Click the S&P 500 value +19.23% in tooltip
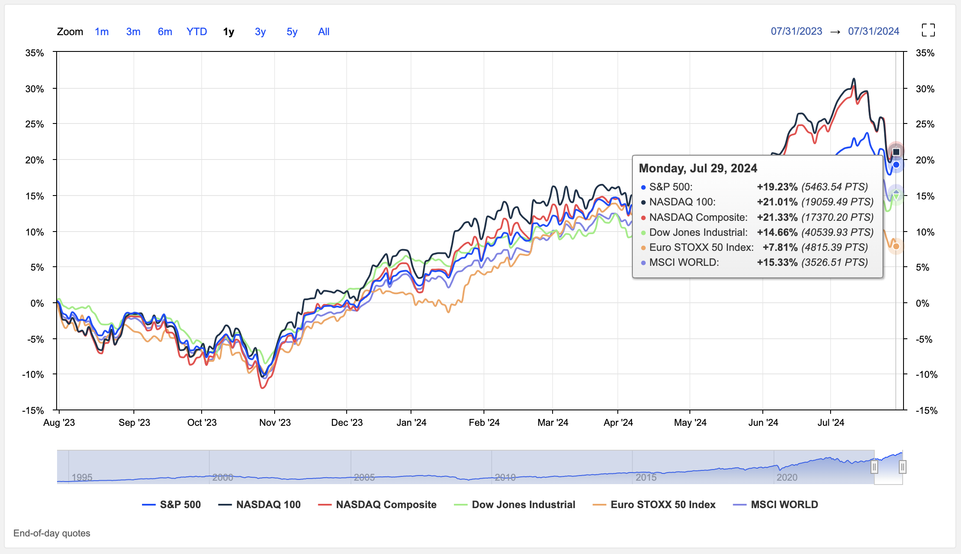Screen dimensions: 961x554 coord(777,187)
